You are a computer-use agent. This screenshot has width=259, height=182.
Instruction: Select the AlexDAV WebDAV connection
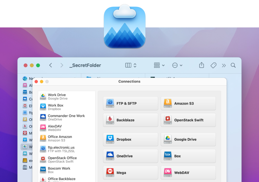click(x=67, y=128)
